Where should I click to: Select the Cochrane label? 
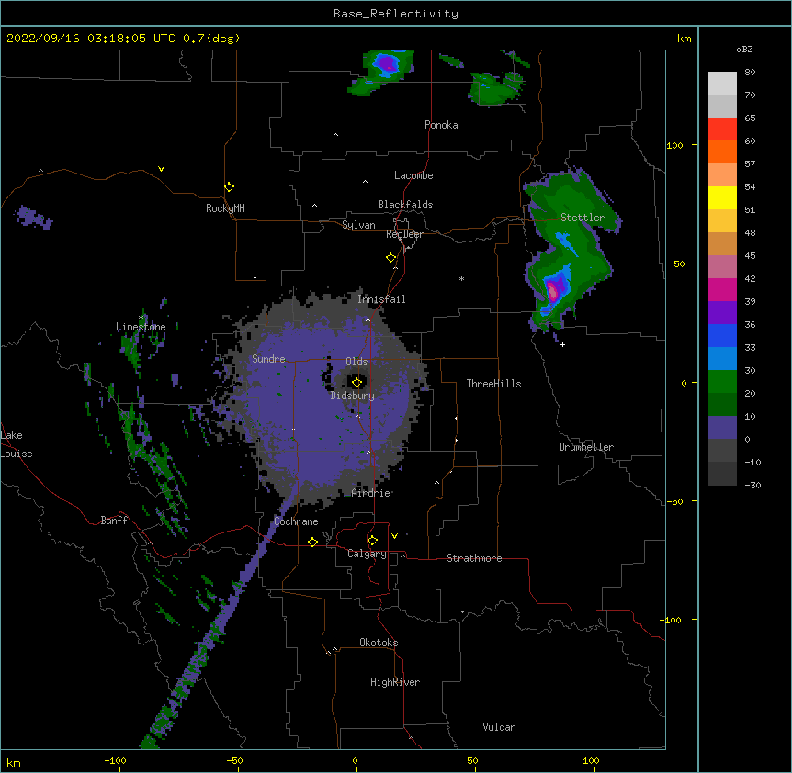point(296,521)
